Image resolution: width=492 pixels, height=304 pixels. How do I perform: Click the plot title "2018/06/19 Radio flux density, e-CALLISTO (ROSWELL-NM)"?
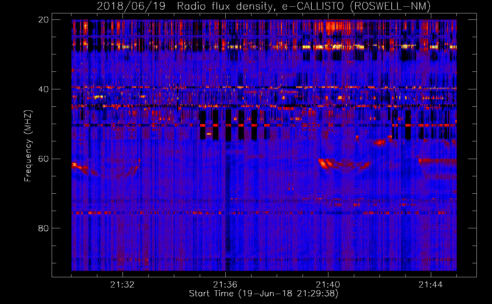(264, 6)
